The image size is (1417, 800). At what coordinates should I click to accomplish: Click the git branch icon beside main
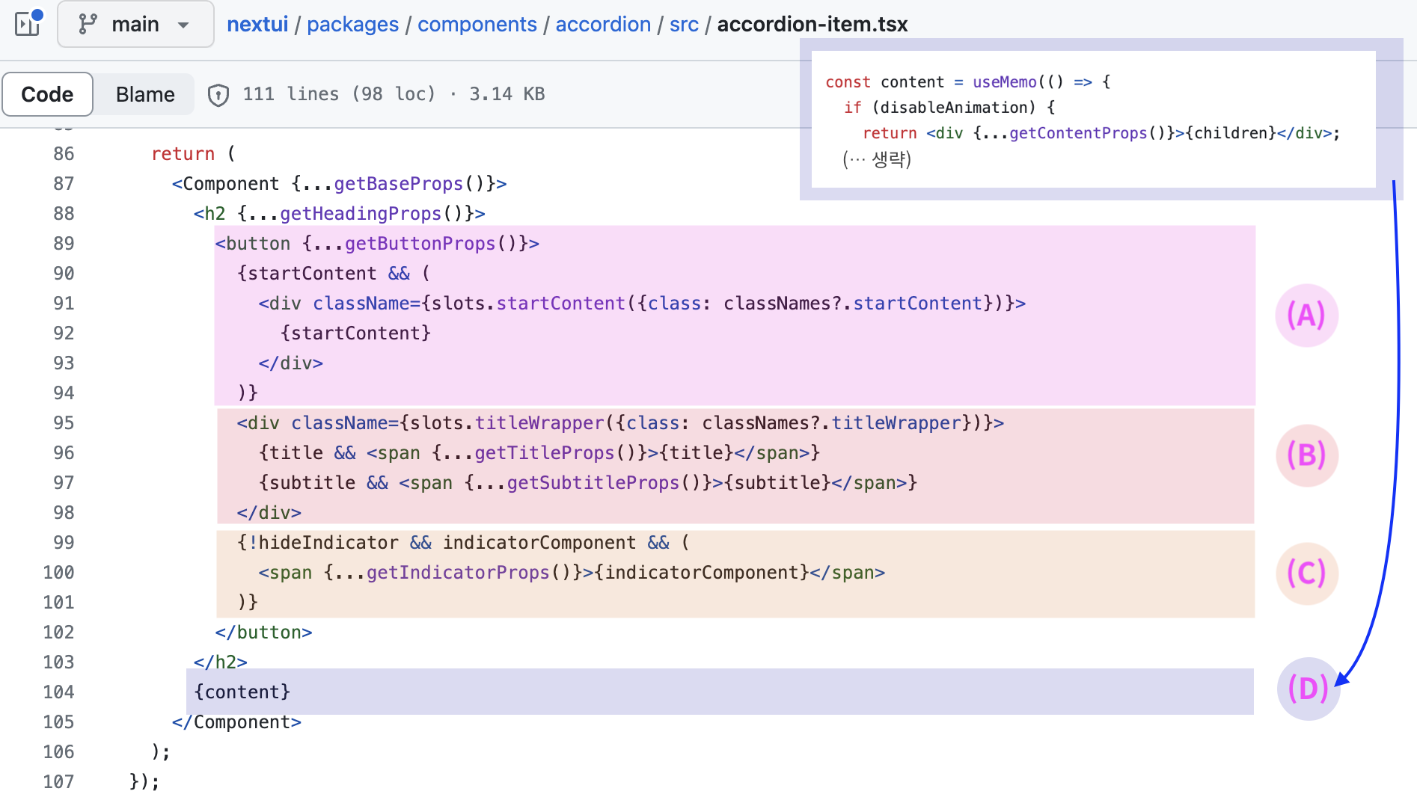(x=88, y=24)
